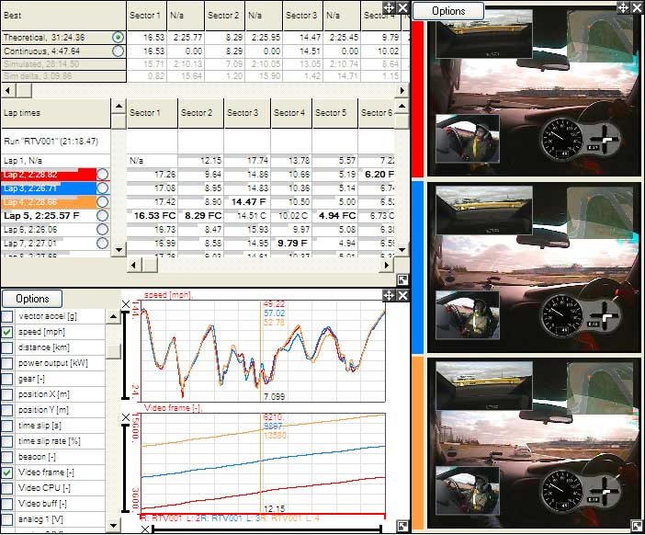Click the resize icon of the lap times panel
The width and height of the screenshot is (645, 535).
point(402,279)
